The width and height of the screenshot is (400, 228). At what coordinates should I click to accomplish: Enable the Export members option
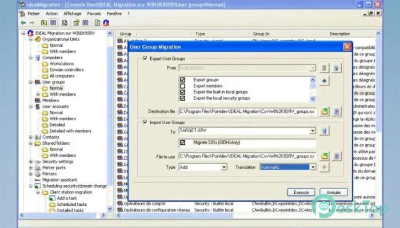[183, 86]
